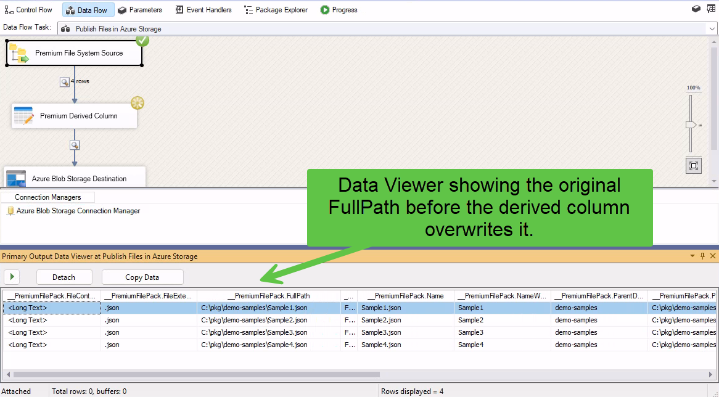
Task: Click the Azure Blob connection manager cylinder icon
Action: tap(10, 211)
